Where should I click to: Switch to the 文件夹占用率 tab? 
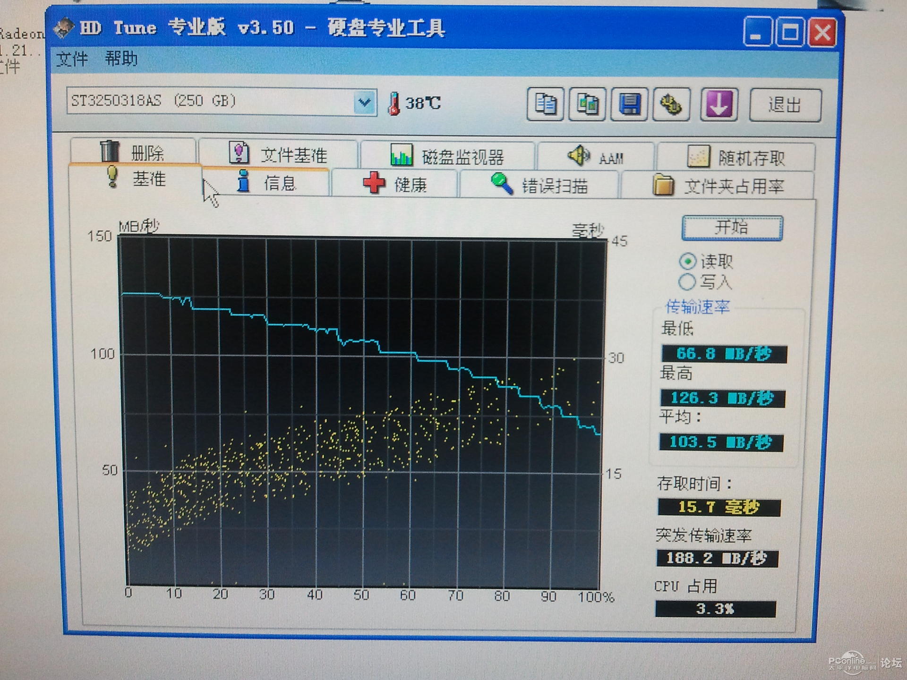(718, 186)
